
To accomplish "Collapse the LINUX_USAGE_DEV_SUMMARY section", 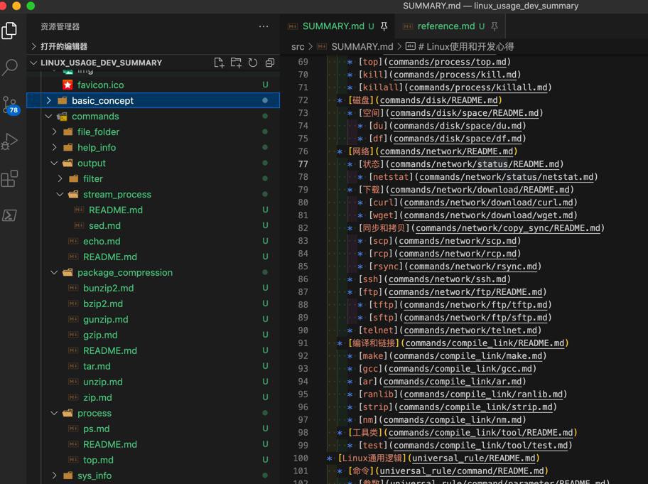I will pyautogui.click(x=33, y=63).
